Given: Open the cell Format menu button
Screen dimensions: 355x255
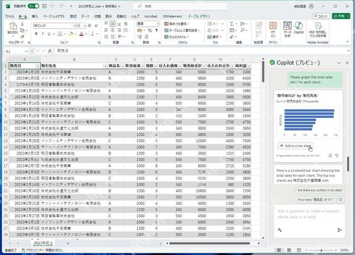Looking at the screenshot, I should [x=214, y=37].
